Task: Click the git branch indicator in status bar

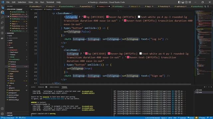Action: (8, 118)
